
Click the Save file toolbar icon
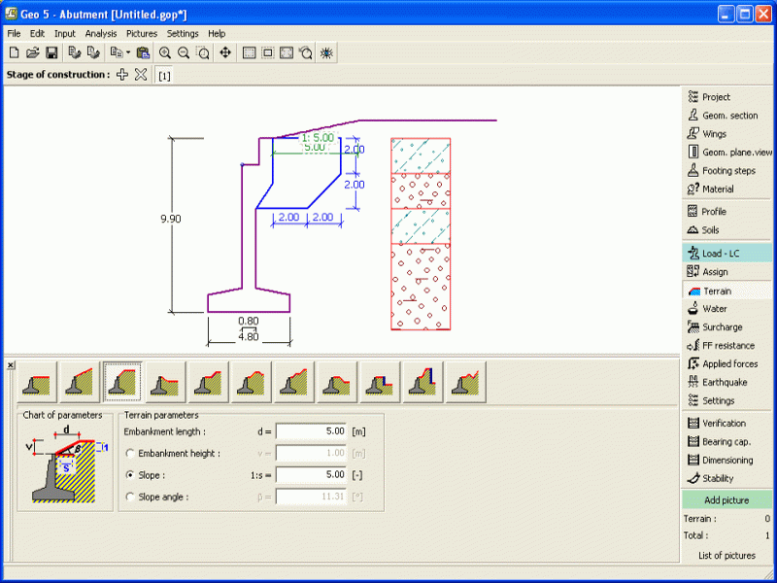51,52
